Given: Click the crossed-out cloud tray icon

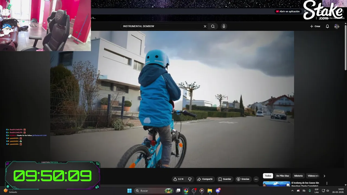Looking at the screenshot, I should tap(304, 191).
